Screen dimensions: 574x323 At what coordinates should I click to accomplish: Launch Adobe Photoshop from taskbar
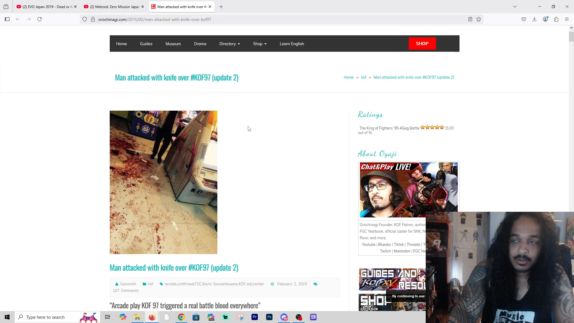[269, 317]
